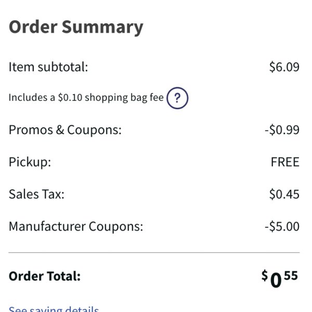Click the superscript 55 cents in total

click(x=291, y=276)
